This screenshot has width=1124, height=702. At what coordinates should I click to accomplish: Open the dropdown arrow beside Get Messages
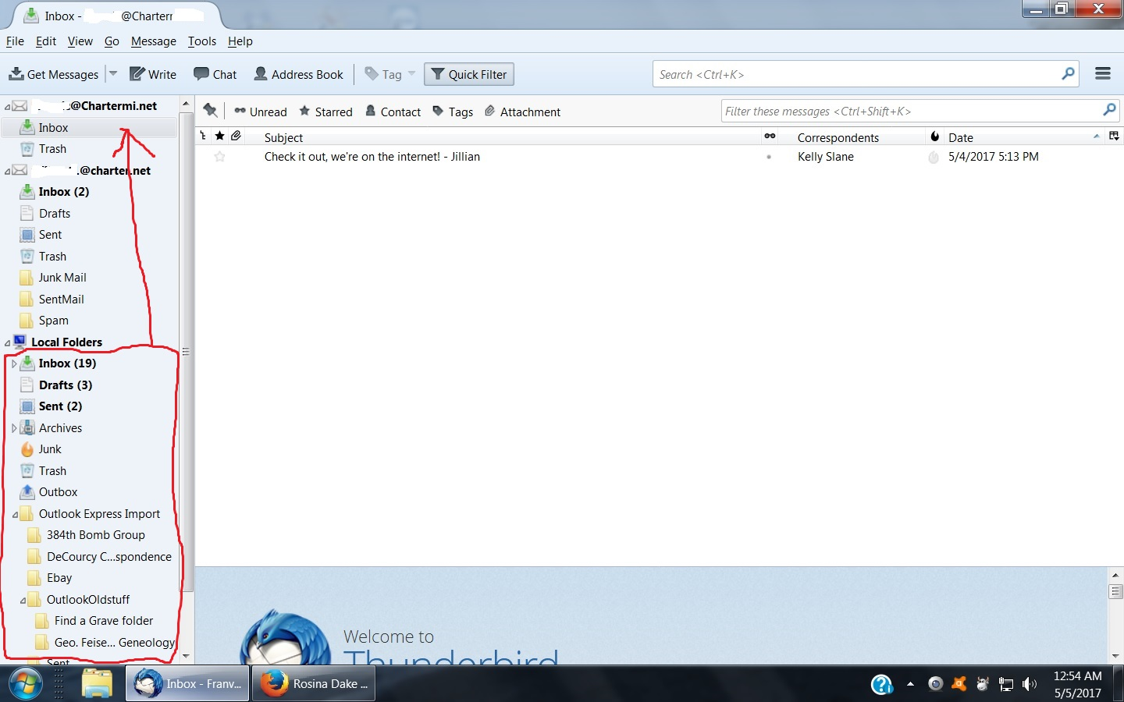pyautogui.click(x=113, y=74)
